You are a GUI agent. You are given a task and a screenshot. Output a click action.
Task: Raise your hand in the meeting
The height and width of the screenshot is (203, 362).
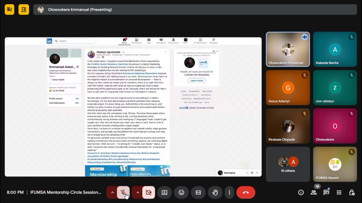pyautogui.click(x=215, y=192)
